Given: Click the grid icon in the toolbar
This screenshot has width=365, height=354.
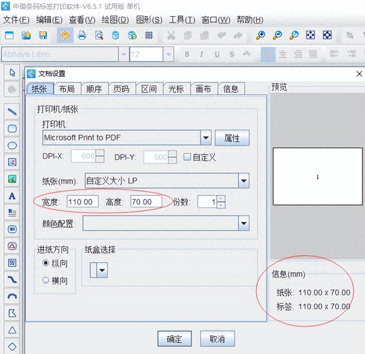Looking at the screenshot, I should [149, 36].
